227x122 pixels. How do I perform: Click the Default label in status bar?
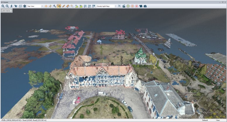pyautogui.click(x=205, y=120)
